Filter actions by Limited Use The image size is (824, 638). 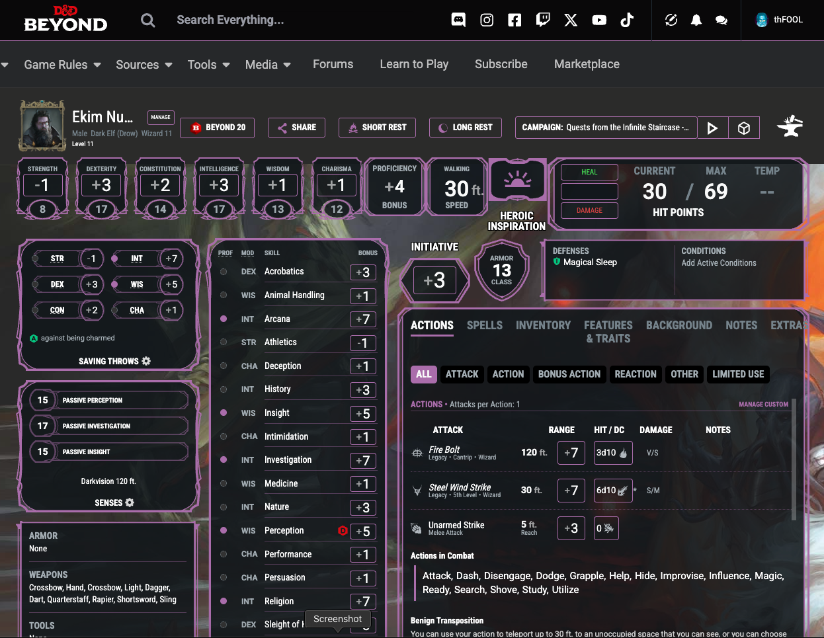pos(738,374)
